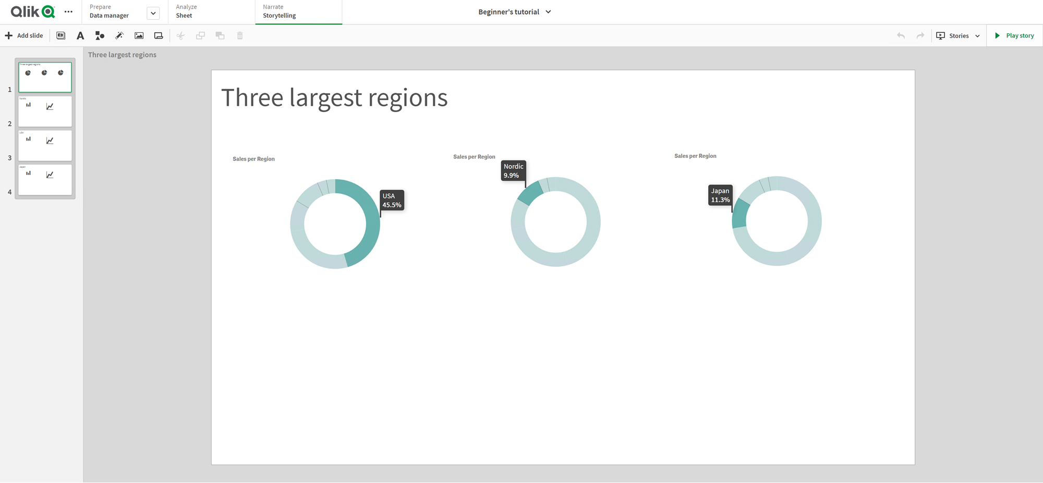This screenshot has width=1043, height=483.
Task: Select slide 4 thumbnail
Action: pyautogui.click(x=45, y=180)
